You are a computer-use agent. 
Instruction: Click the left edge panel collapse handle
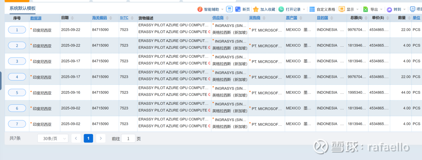(1, 81)
